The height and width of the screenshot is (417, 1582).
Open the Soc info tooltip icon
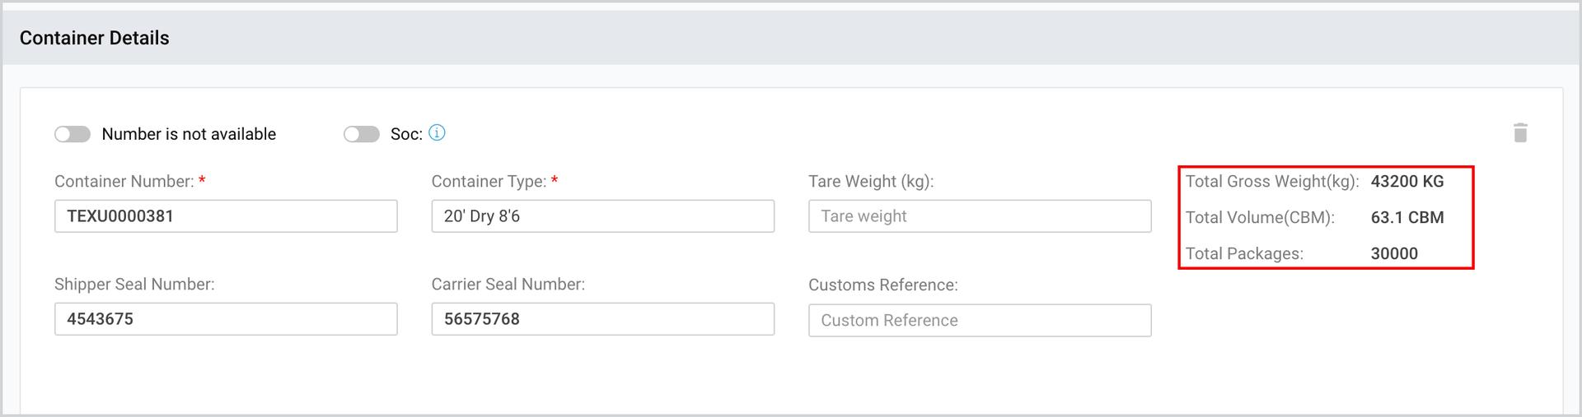tap(437, 132)
